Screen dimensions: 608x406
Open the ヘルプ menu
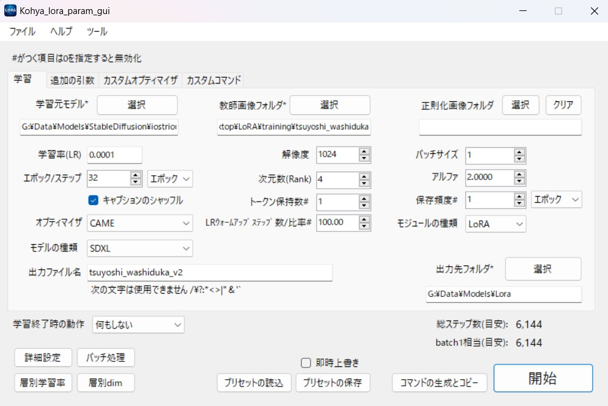[x=61, y=31]
